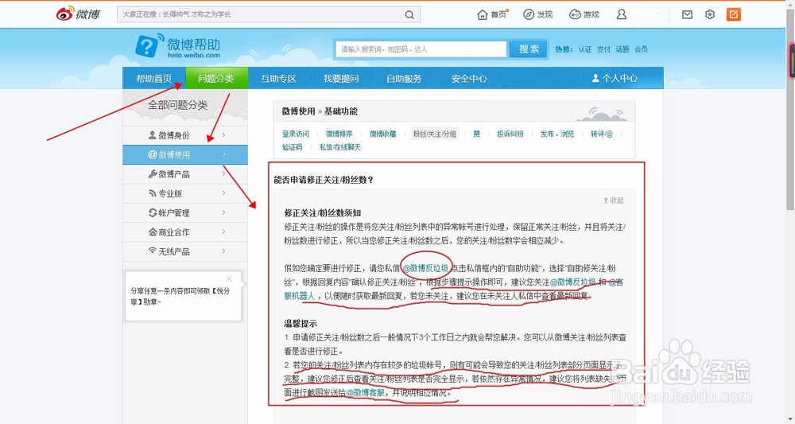Open the 帮助首页 tab

pos(154,79)
